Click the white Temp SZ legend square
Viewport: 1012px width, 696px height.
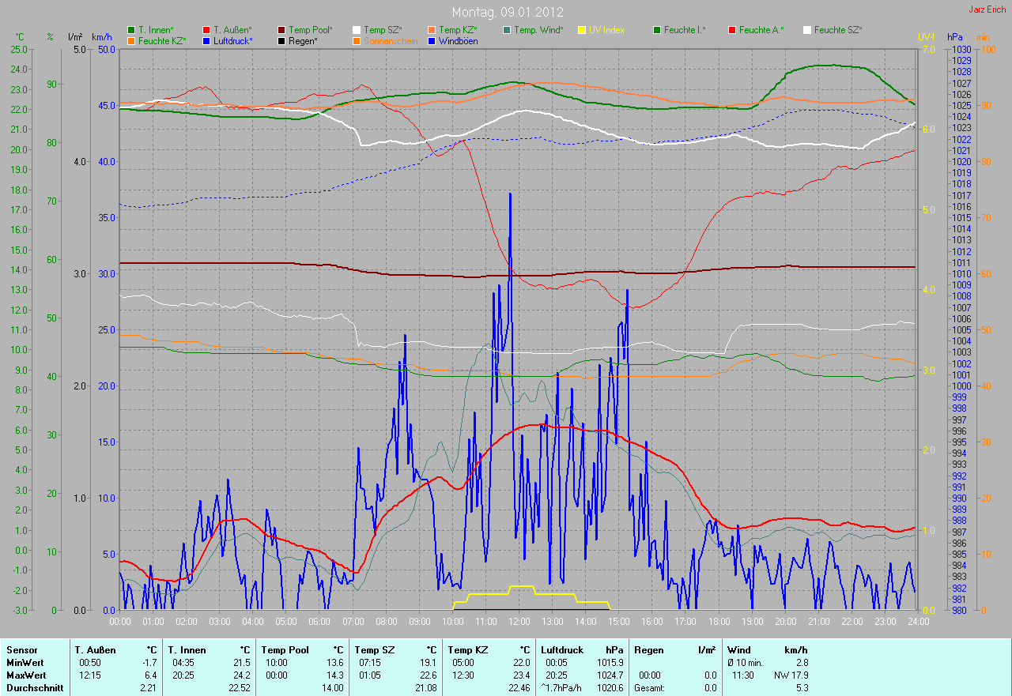(357, 30)
